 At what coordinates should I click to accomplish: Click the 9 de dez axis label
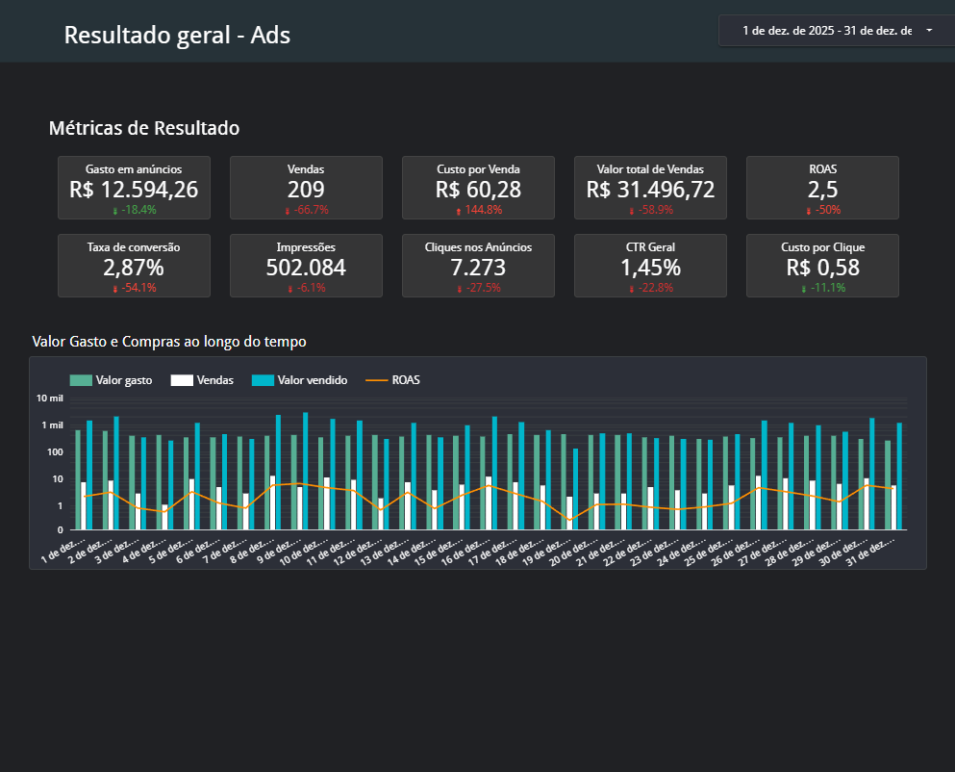[278, 550]
